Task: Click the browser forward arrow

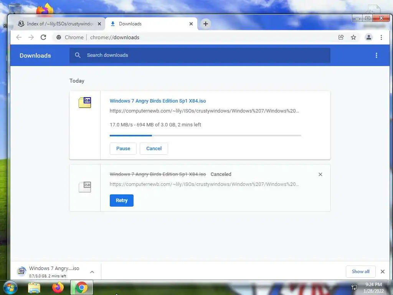Action: pyautogui.click(x=31, y=37)
